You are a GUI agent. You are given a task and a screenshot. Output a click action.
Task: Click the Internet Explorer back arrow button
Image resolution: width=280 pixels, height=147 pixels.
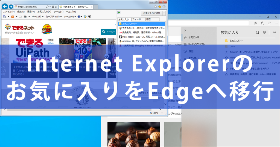click(x=5, y=7)
